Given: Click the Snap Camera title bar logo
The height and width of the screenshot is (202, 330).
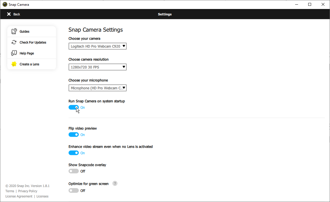Looking at the screenshot, I should coord(5,4).
